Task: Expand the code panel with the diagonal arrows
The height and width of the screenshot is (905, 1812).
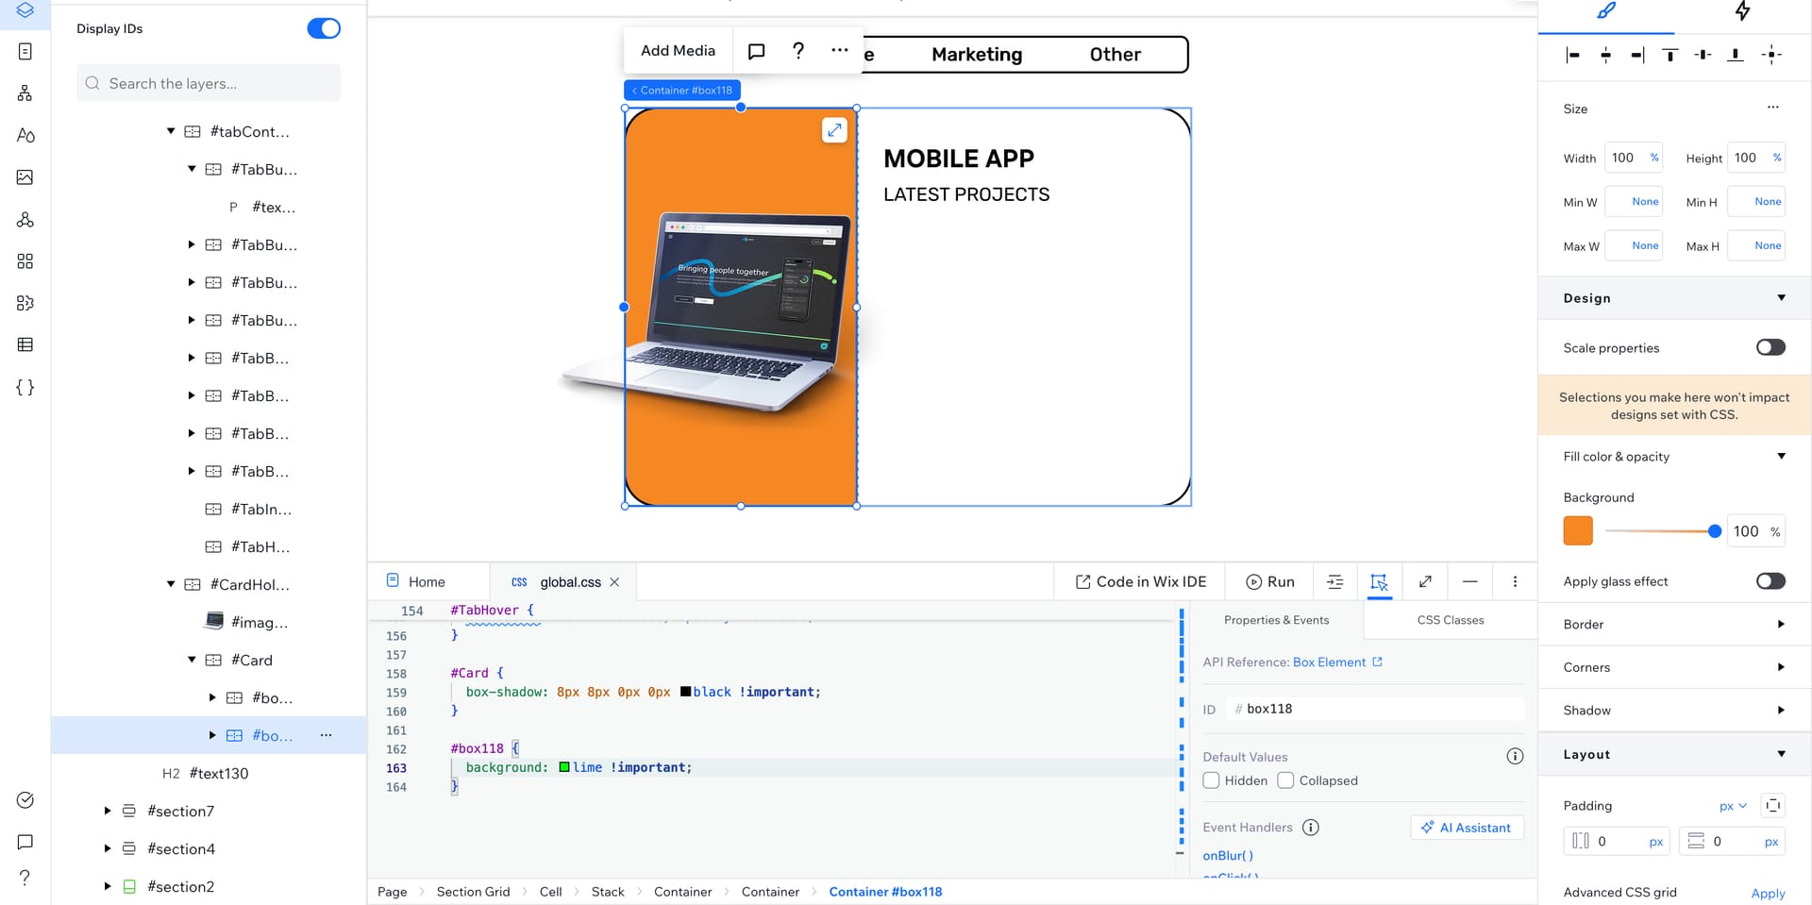Action: point(1425,581)
